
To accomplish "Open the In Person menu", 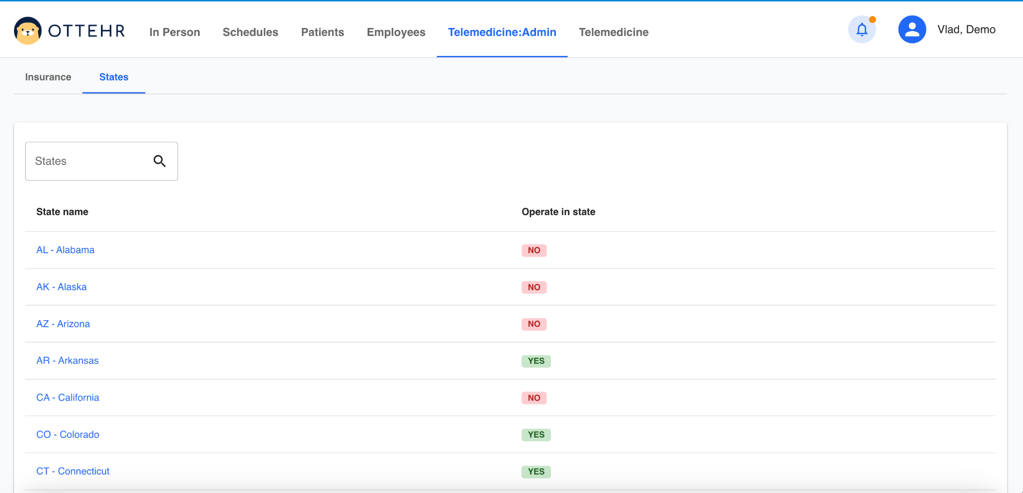I will click(x=174, y=32).
